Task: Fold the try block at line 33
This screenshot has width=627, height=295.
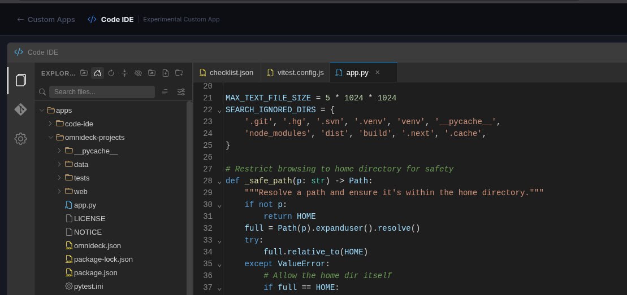Action: point(219,242)
